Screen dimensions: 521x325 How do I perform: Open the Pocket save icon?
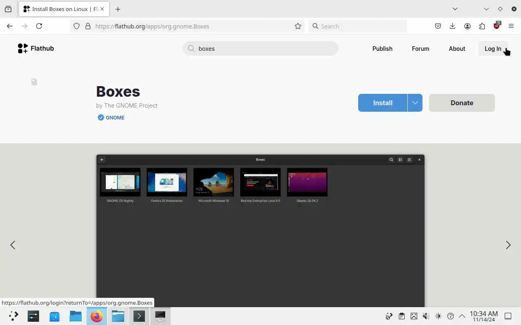click(x=438, y=26)
